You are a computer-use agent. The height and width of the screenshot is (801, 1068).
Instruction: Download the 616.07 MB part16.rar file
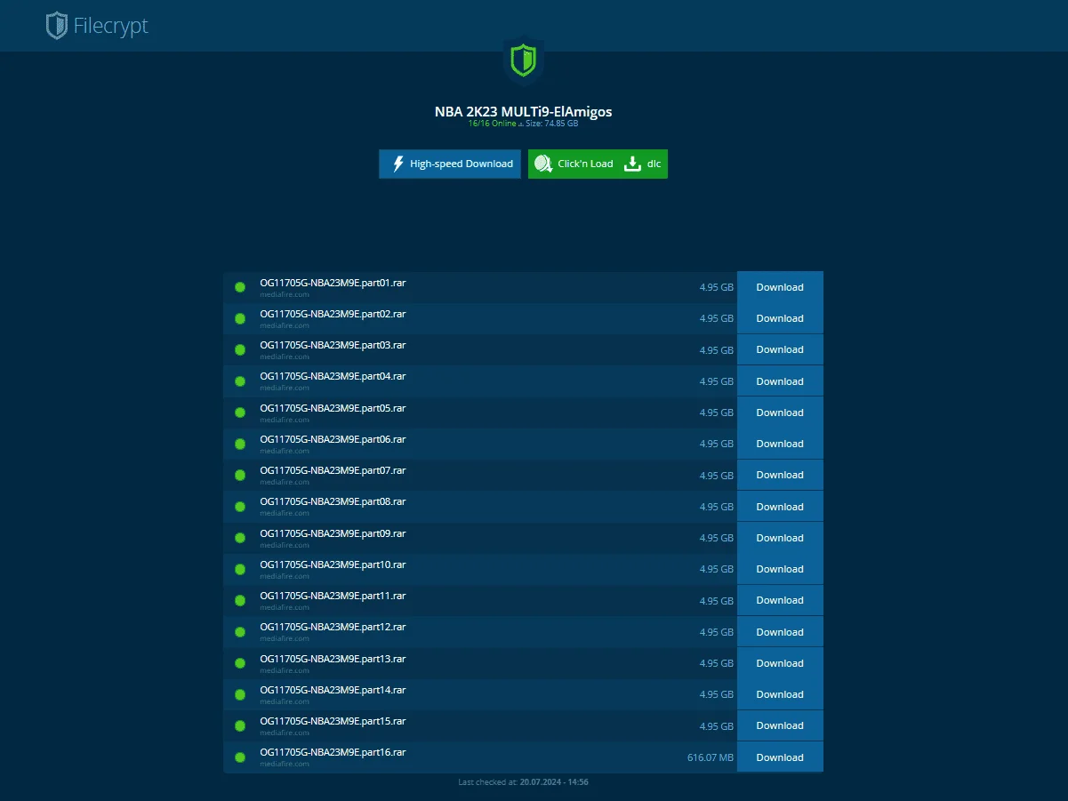click(x=780, y=757)
